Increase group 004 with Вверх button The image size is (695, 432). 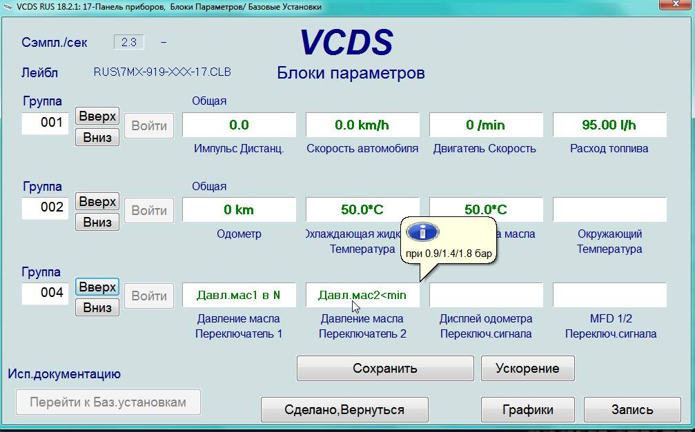(97, 287)
